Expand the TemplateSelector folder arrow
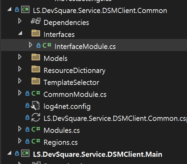The height and width of the screenshot is (164, 187). [x=20, y=81]
